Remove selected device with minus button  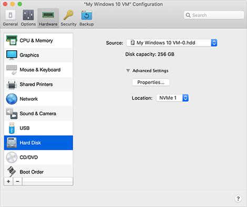click(x=17, y=181)
